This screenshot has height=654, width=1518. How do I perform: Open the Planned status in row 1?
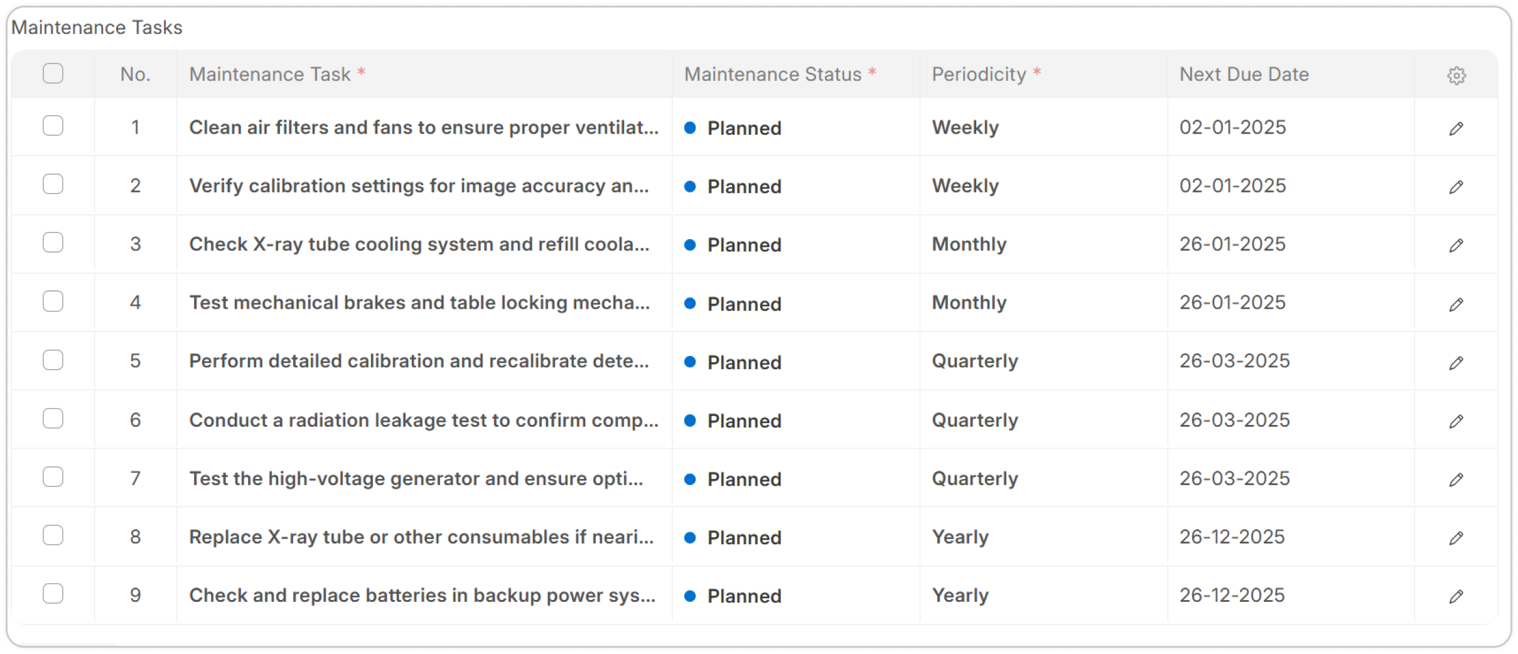coord(744,128)
